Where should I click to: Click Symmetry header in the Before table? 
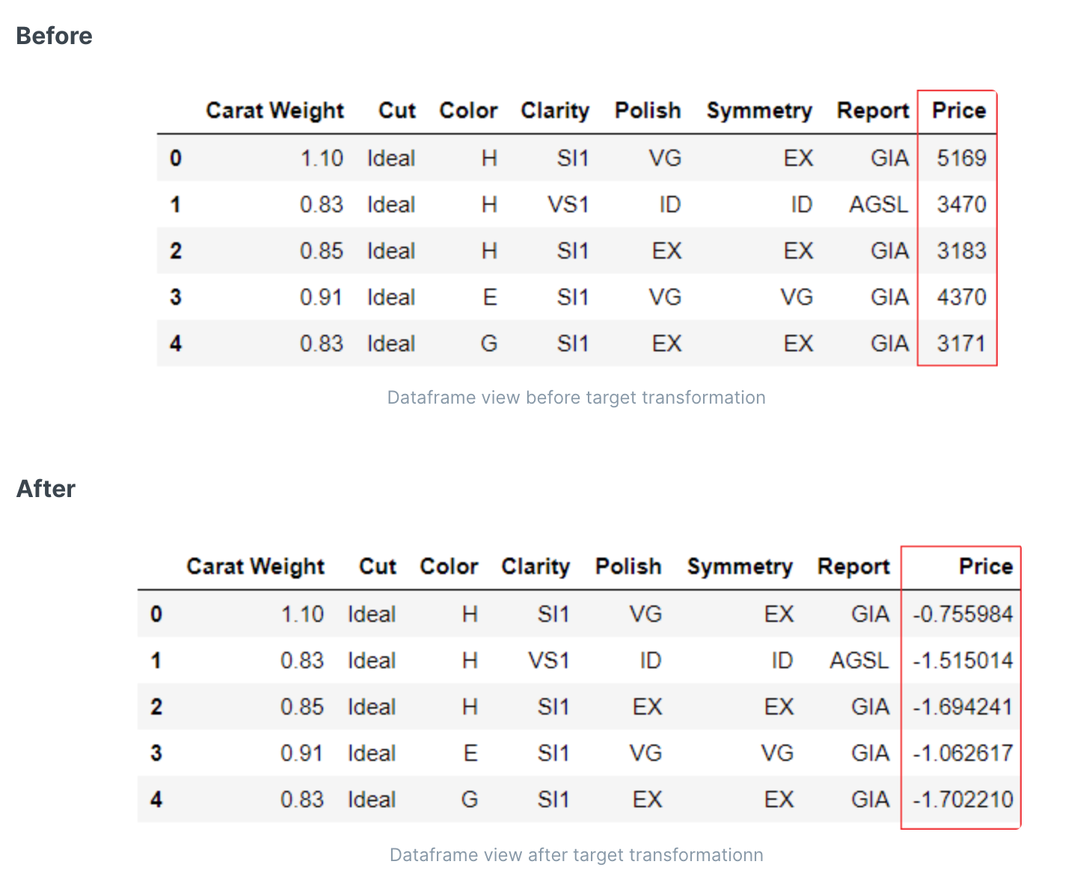(758, 111)
